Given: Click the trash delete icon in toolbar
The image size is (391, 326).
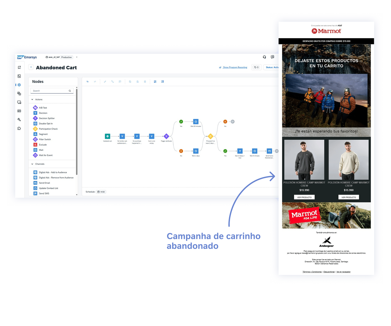Looking at the screenshot, I should pyautogui.click(x=145, y=81).
